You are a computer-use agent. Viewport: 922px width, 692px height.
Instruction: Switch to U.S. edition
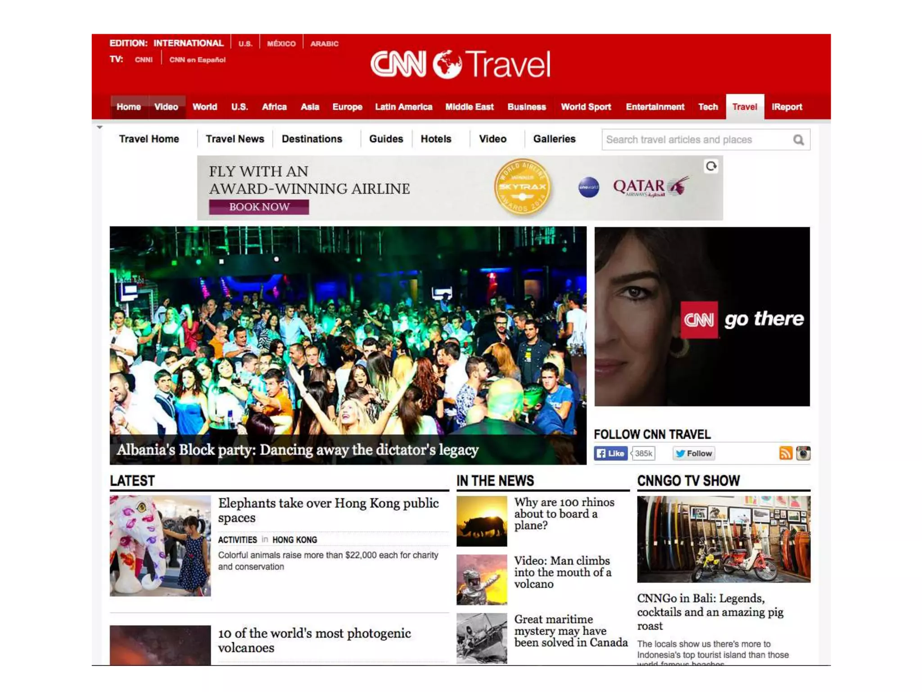point(245,44)
